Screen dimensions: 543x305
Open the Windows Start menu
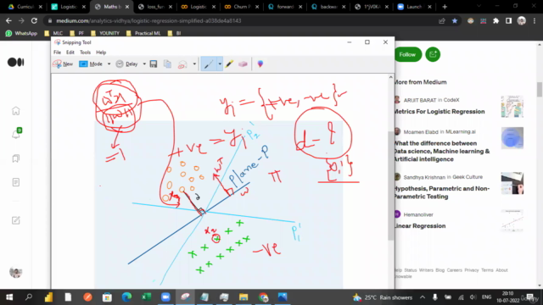(9, 297)
